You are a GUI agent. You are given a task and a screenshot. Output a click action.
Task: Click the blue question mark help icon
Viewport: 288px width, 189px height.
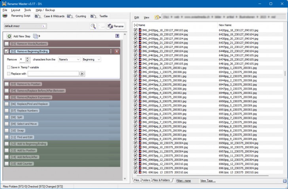(x=117, y=36)
